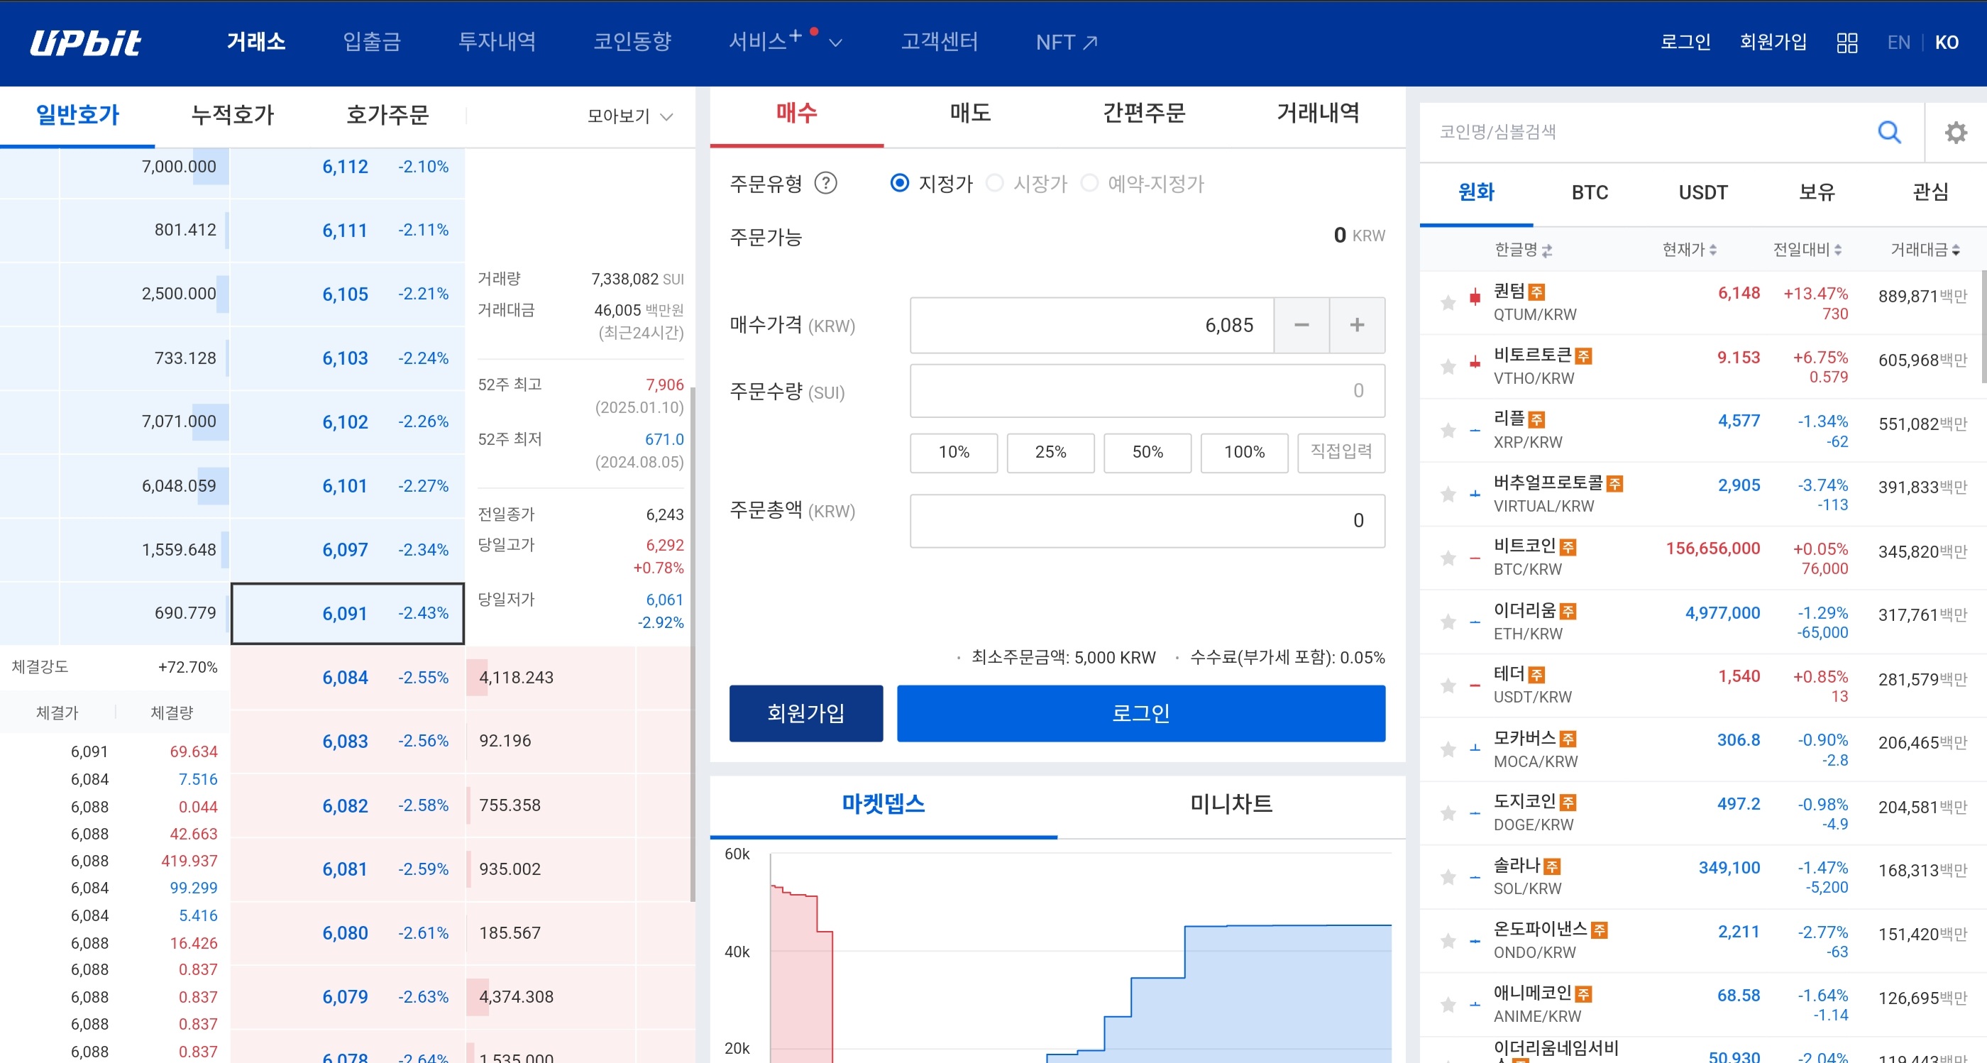
Task: Star the 퀀텀 QTUM/KRW coin as favorite
Action: [x=1448, y=302]
